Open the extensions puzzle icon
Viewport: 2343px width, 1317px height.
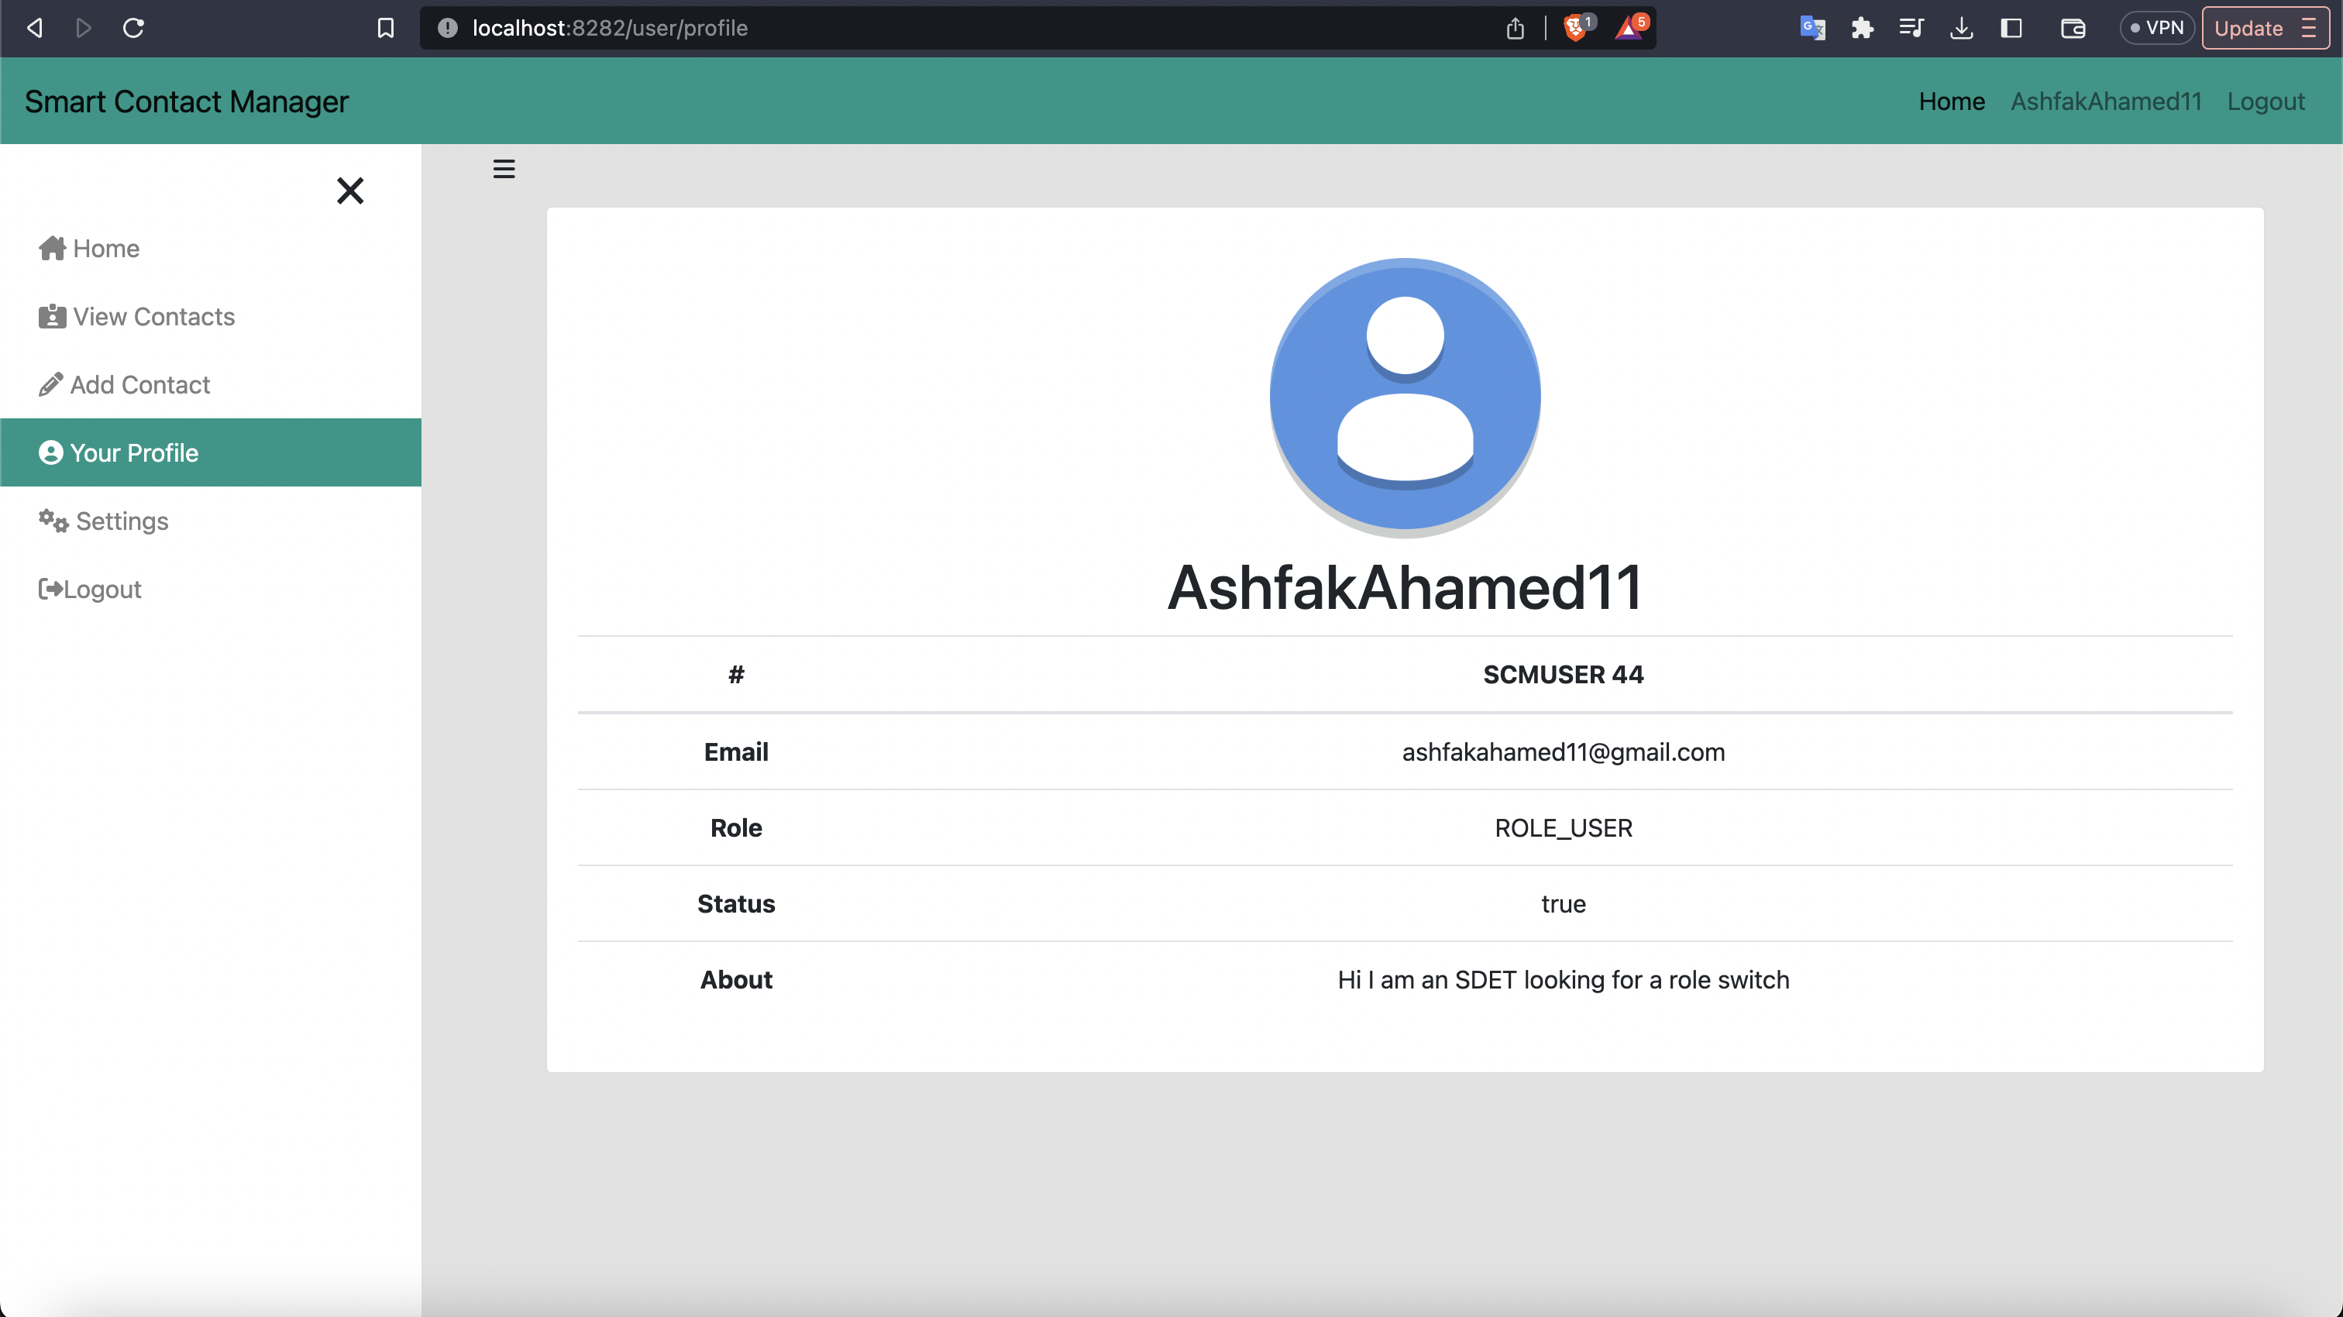pos(1861,27)
